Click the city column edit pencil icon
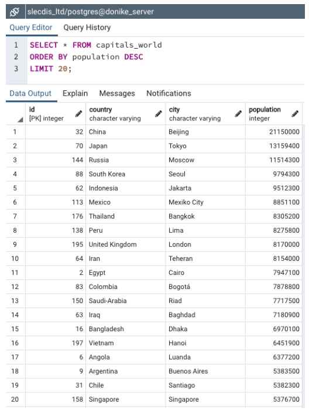Image resolution: width=309 pixels, height=411 pixels. [x=238, y=114]
